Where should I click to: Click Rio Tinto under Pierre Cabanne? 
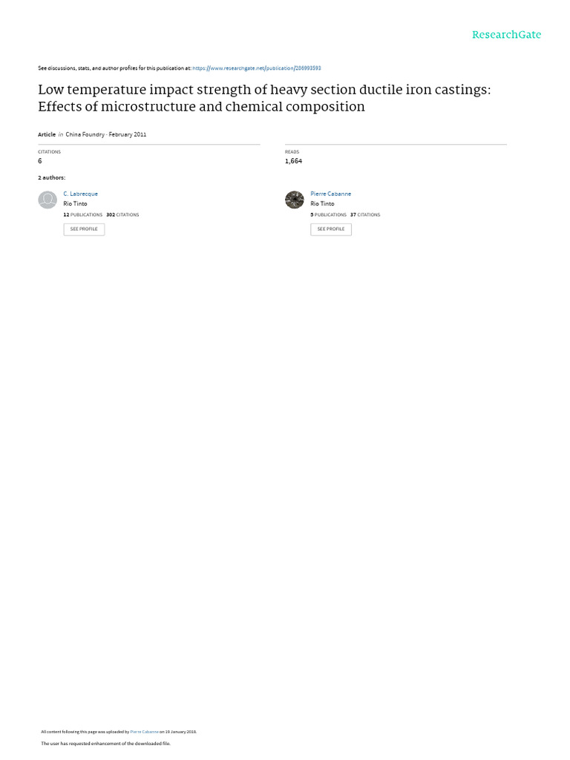322,203
